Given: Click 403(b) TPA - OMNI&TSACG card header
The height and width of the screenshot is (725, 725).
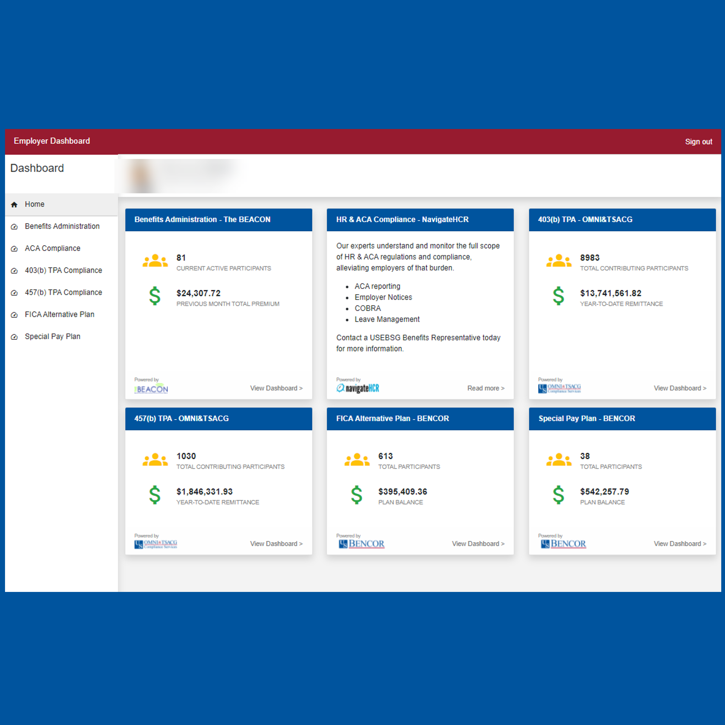Looking at the screenshot, I should [622, 220].
